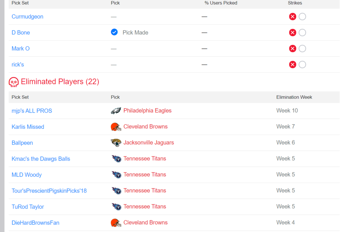Click the Titans logo in Tour'sPrescientPigskinPicks'18 row
345x232 pixels.
coord(116,191)
